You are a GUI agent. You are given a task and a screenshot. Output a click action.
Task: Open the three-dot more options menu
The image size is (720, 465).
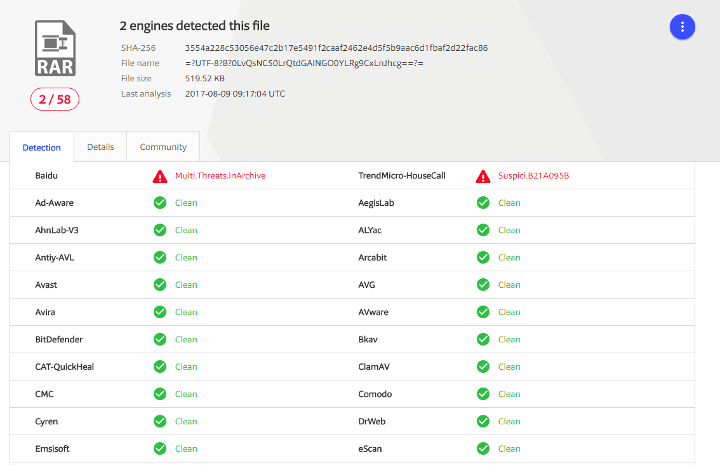click(x=683, y=27)
